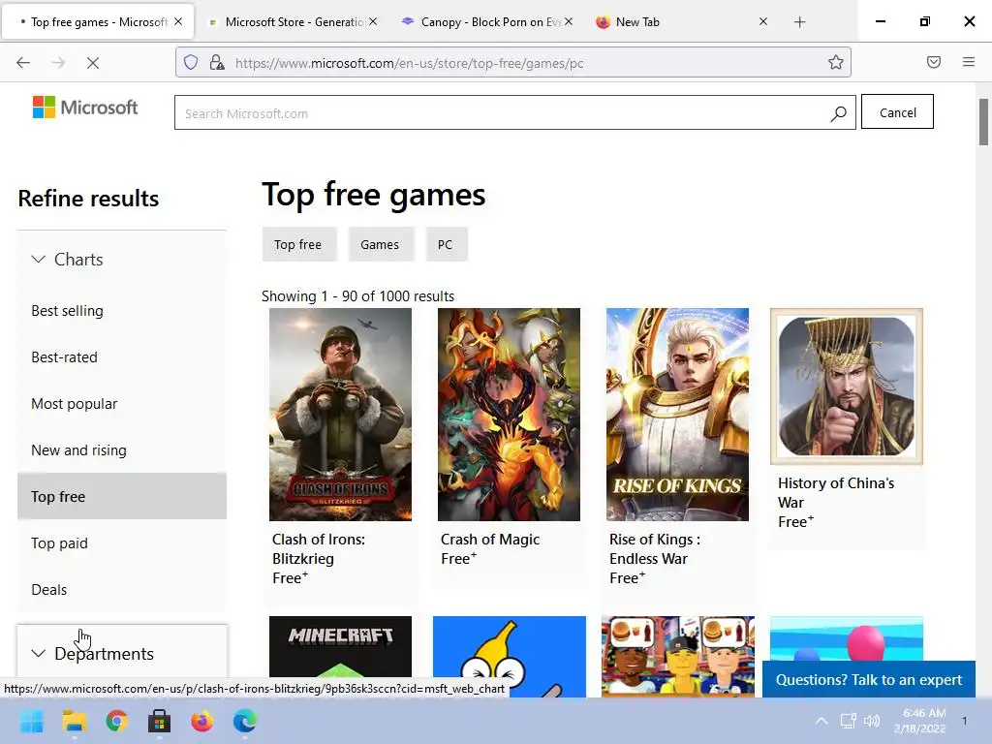
Task: Switch to Firefox in taskbar
Action: 201,721
